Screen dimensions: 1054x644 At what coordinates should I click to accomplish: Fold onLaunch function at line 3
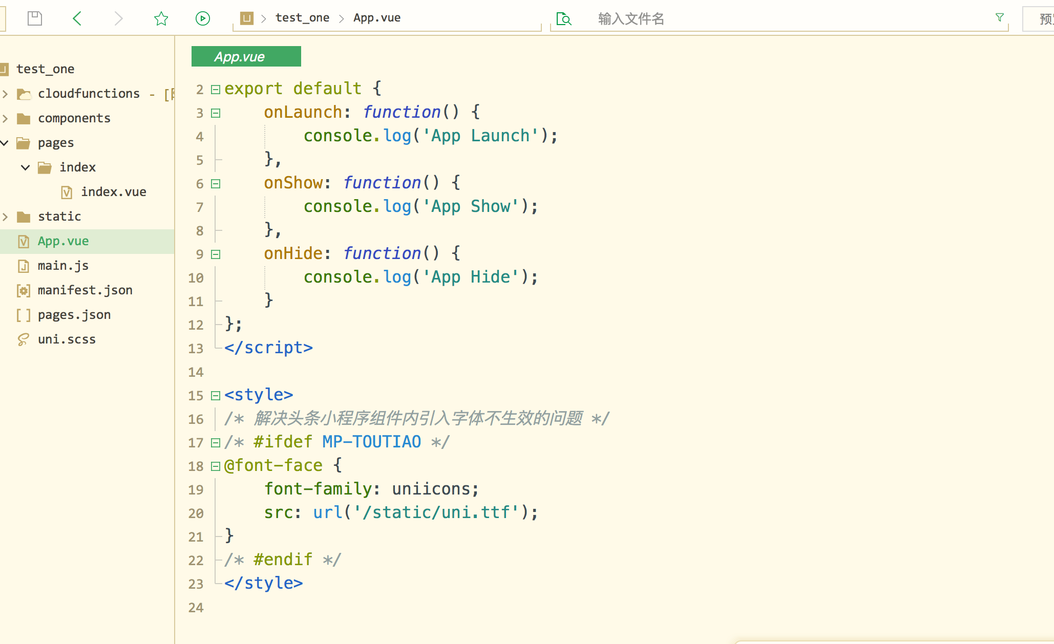click(216, 113)
